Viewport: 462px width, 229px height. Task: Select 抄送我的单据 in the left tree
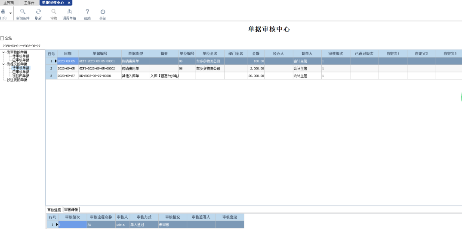coord(17,80)
